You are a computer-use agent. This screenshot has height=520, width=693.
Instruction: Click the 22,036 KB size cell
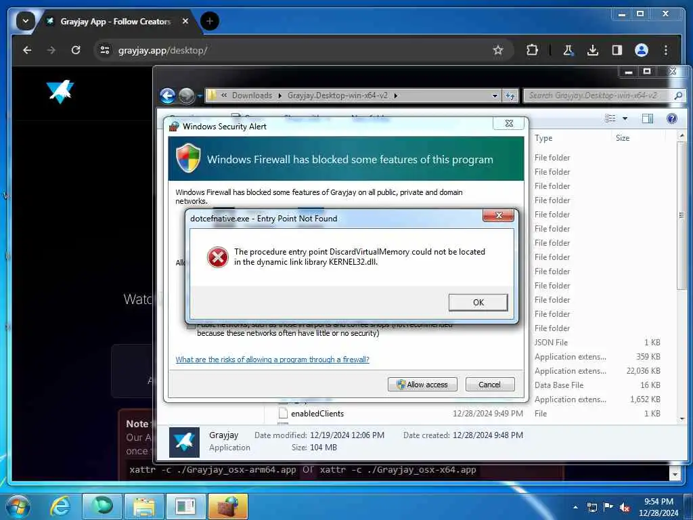[643, 371]
